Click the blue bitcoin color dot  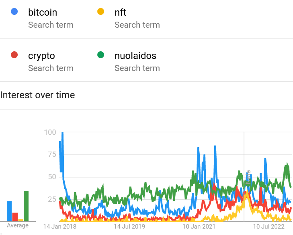click(14, 12)
